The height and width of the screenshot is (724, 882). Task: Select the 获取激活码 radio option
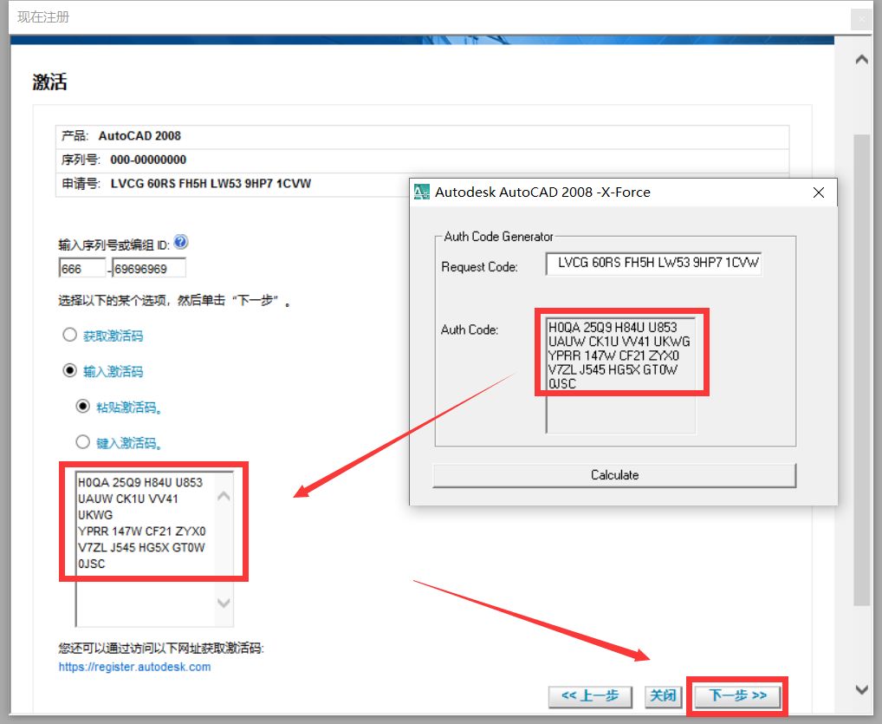point(70,335)
